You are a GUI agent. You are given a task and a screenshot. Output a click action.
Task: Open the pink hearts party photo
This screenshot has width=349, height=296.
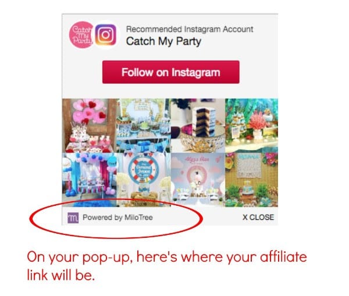(x=89, y=126)
